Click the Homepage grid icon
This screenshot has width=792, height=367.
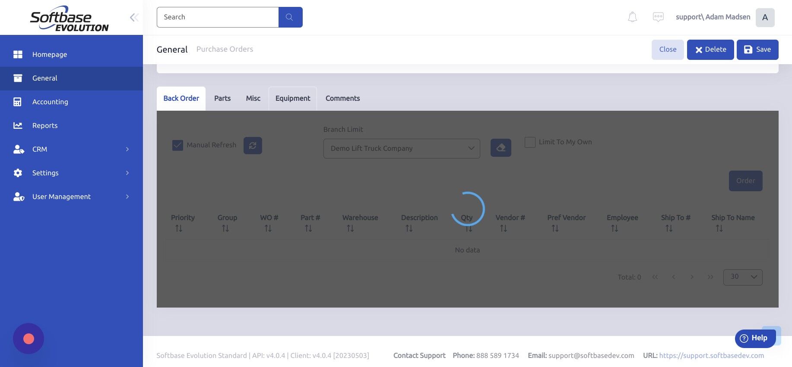[x=18, y=54]
